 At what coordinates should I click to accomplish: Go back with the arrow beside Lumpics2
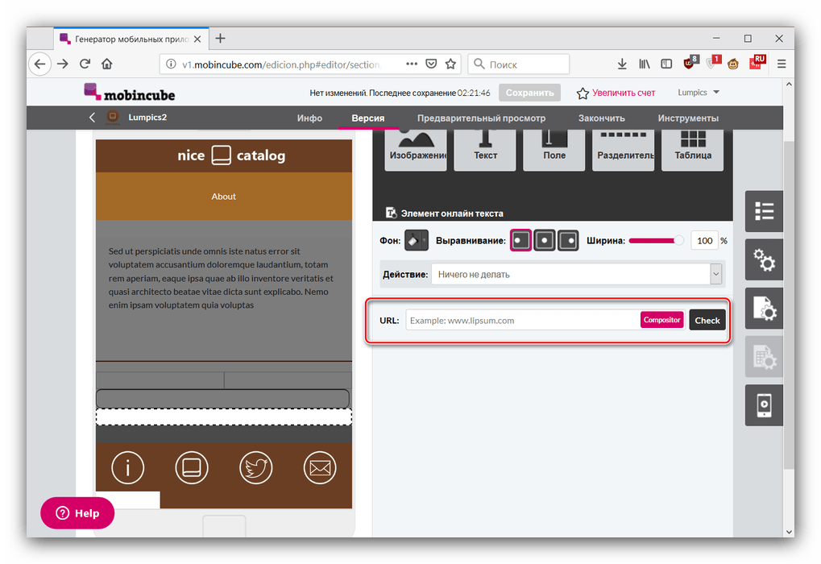pyautogui.click(x=92, y=118)
